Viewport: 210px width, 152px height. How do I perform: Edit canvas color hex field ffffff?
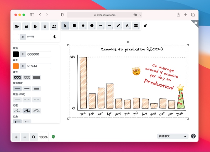(x=38, y=37)
